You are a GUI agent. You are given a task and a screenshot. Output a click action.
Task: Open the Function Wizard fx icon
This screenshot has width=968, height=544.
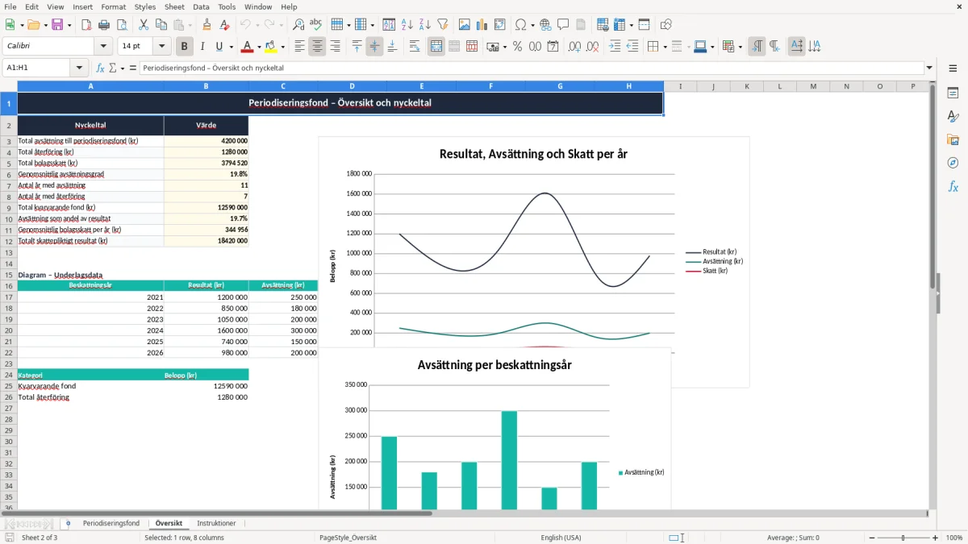pyautogui.click(x=101, y=69)
